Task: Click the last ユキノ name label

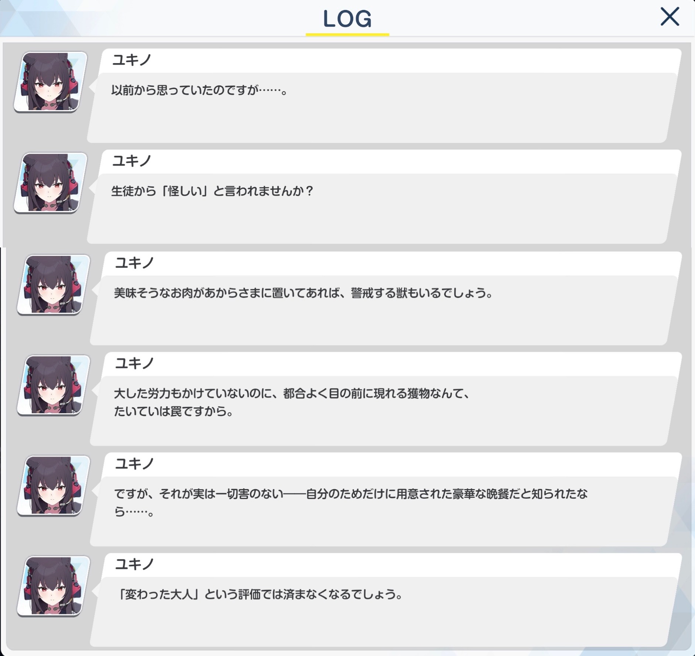Action: (134, 564)
